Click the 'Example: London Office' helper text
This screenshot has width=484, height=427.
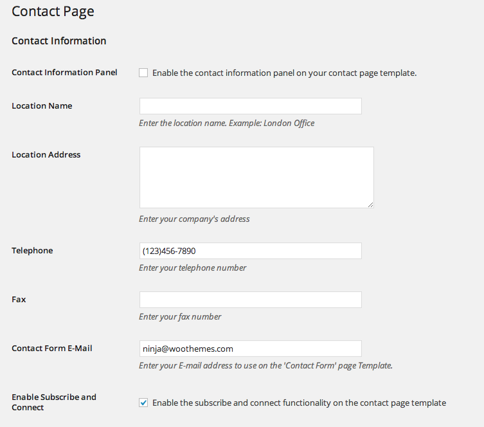[272, 123]
